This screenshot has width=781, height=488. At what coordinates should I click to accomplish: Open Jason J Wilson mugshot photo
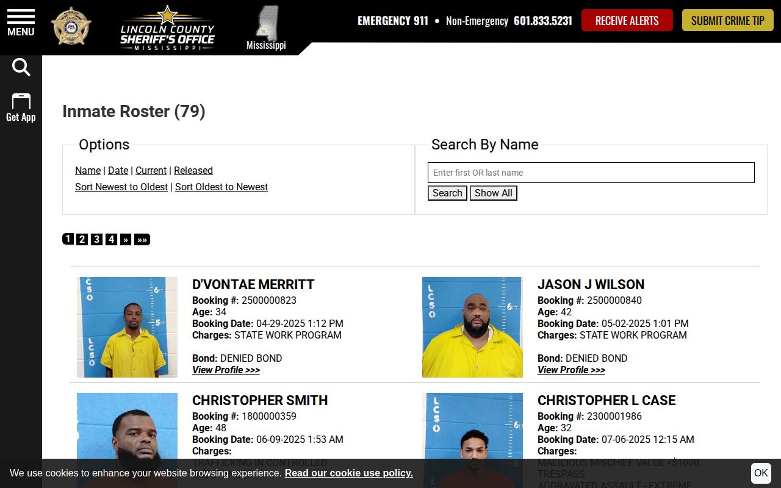pyautogui.click(x=472, y=327)
